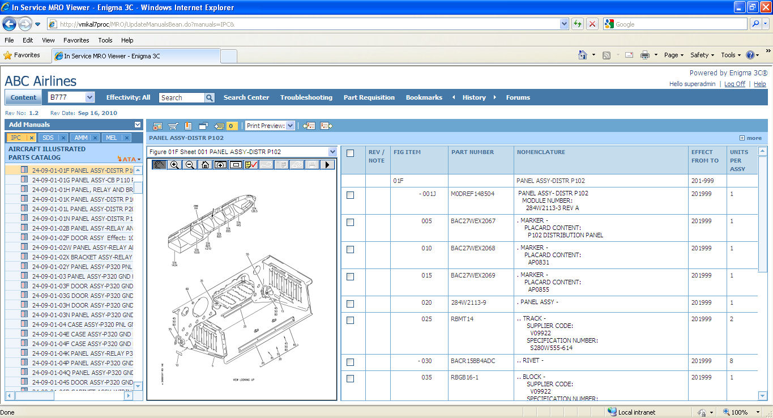Open the Print Preview dropdown

pyautogui.click(x=291, y=126)
